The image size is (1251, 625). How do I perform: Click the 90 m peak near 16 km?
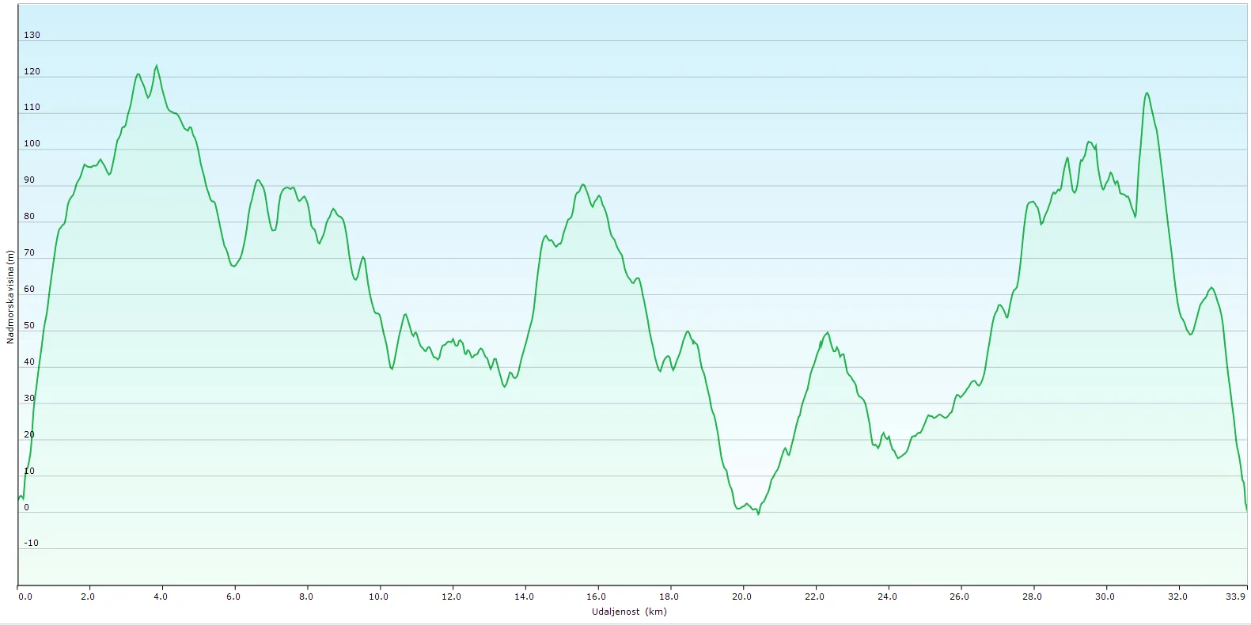(583, 184)
